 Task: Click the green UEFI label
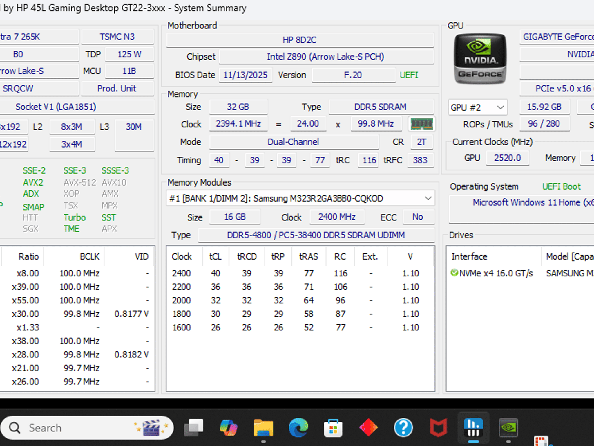tap(409, 75)
